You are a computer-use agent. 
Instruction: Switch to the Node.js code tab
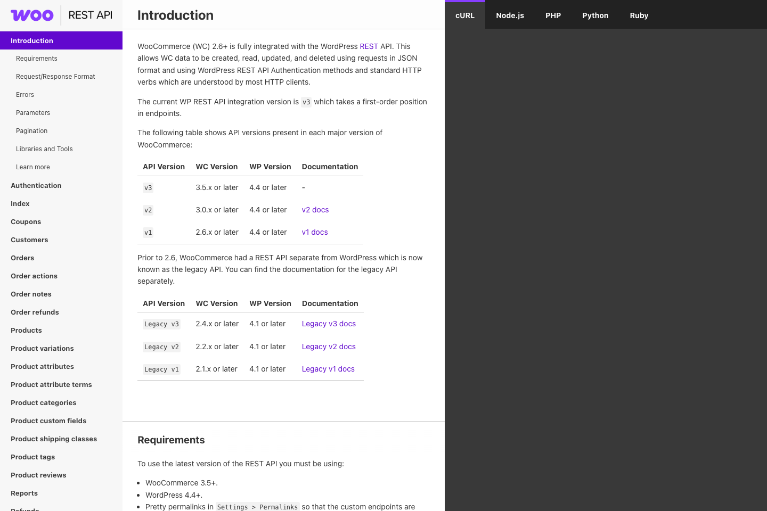point(510,15)
